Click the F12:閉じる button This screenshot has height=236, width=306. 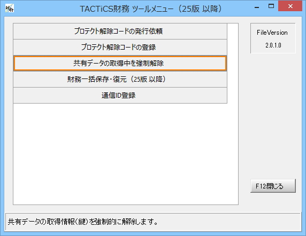tap(273, 186)
